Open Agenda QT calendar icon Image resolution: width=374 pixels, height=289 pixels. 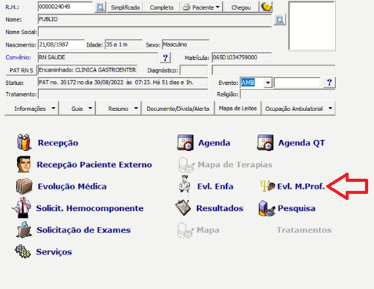tap(265, 143)
